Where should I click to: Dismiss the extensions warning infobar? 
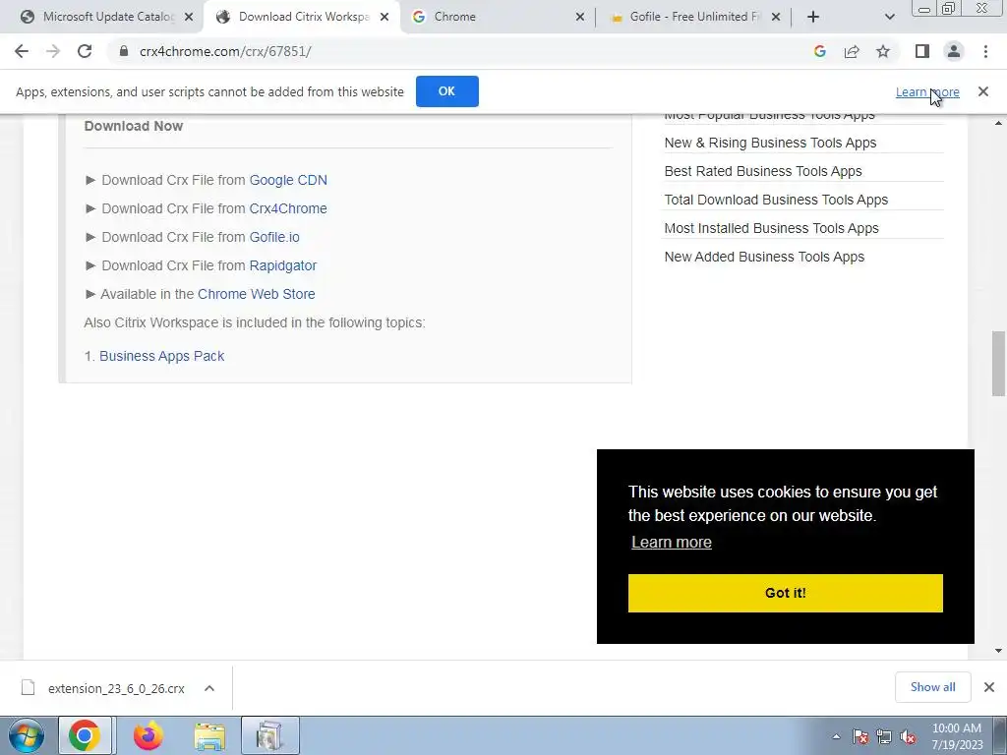983,91
